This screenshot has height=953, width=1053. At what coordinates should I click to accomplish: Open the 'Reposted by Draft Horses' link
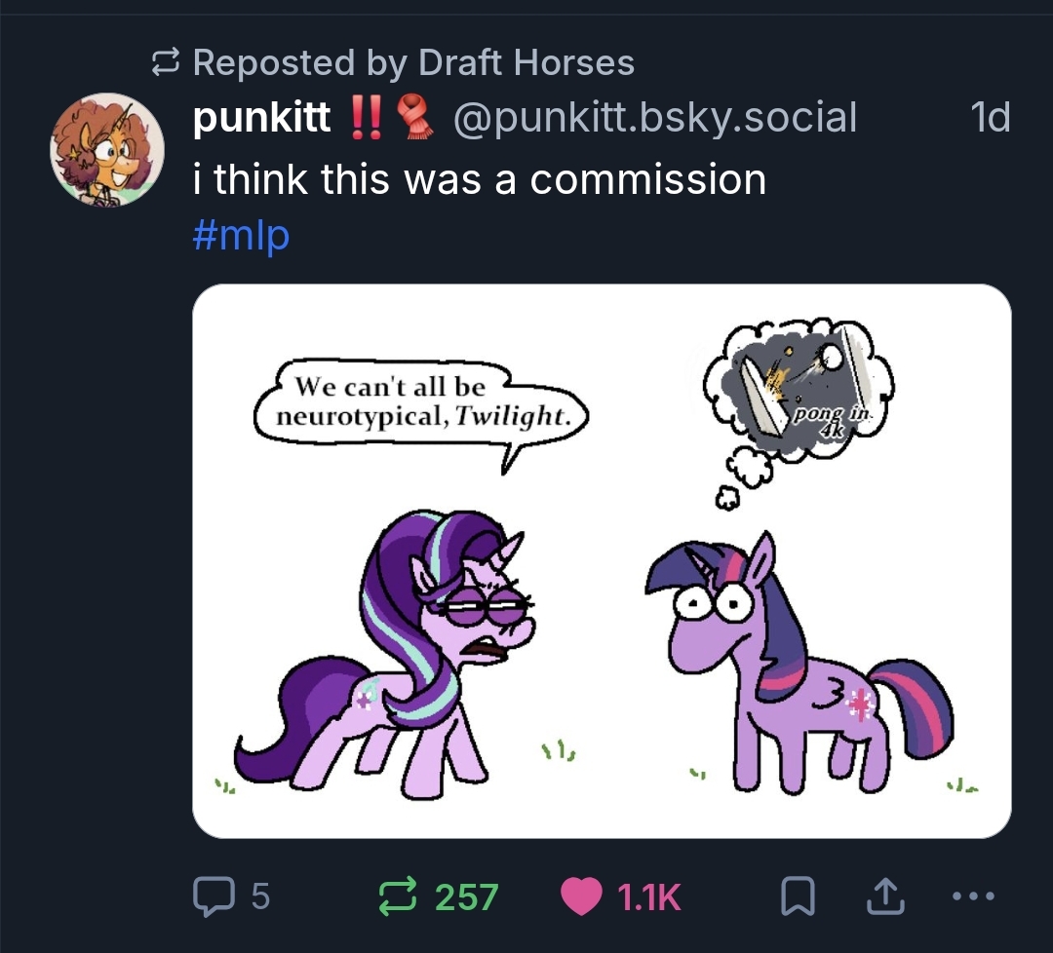coord(413,63)
